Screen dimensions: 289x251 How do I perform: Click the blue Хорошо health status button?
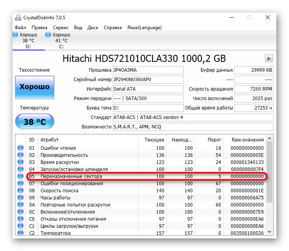coord(35,87)
